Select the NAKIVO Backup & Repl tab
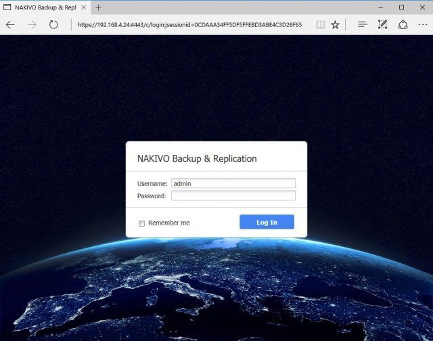433x341 pixels. click(45, 7)
